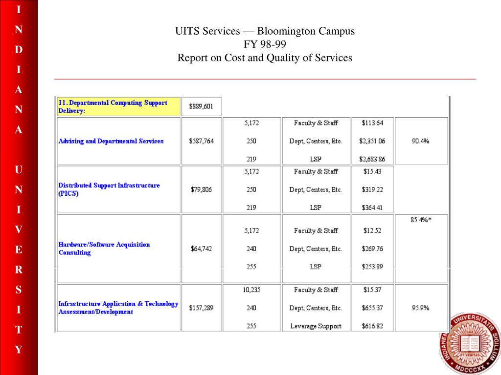
Task: Click the FY 98-99 subtitle
Action: (265, 44)
